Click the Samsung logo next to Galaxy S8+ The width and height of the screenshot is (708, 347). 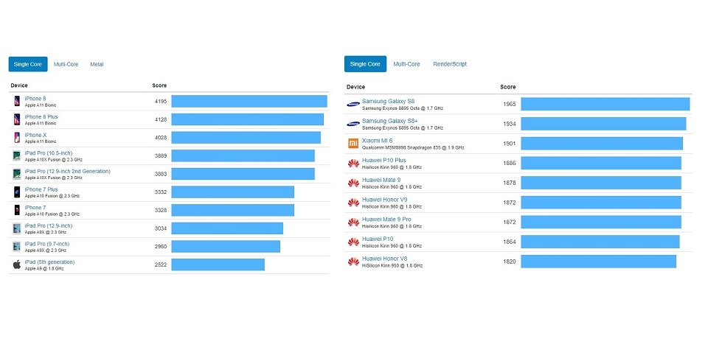(x=353, y=124)
